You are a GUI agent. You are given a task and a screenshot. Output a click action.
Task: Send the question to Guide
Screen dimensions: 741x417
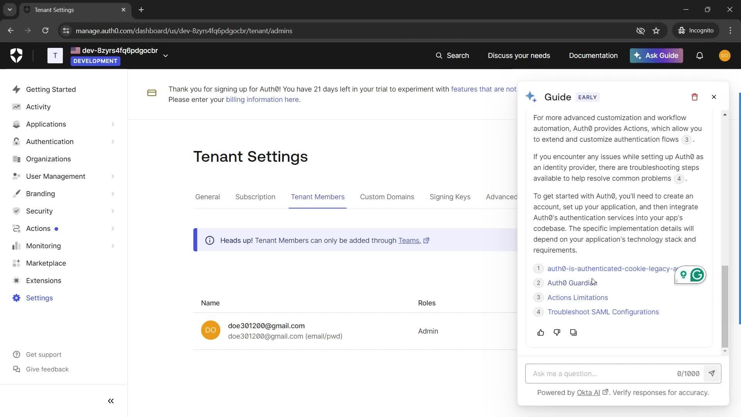tap(712, 373)
